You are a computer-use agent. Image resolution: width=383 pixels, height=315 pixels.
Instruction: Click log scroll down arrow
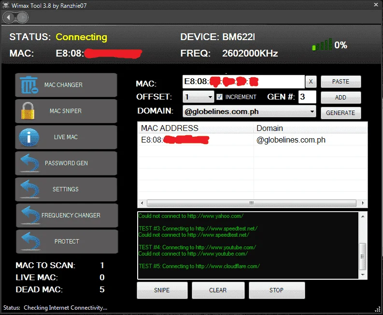pyautogui.click(x=363, y=275)
